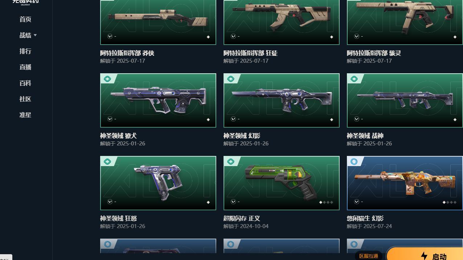Screen dimensions: 463x260
Task: Click the Valorant points icon on 超限闪存 正义 card
Action: coord(233,201)
